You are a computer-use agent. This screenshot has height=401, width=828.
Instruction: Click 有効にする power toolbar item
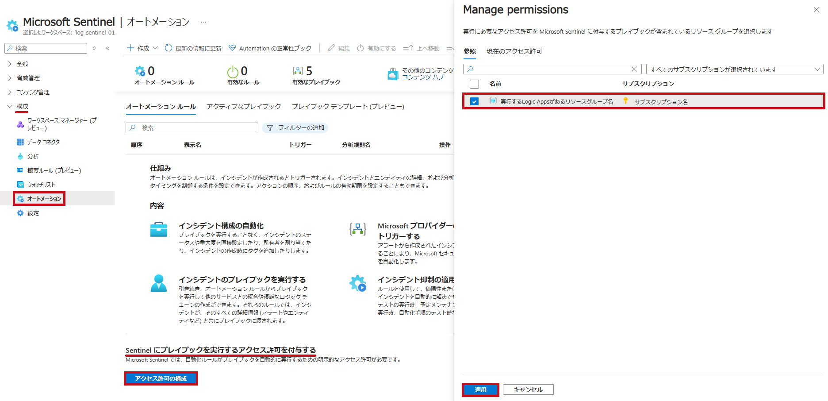pos(376,48)
